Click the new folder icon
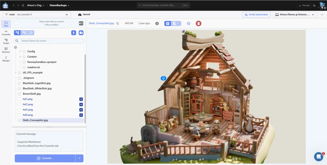 [x=81, y=33]
